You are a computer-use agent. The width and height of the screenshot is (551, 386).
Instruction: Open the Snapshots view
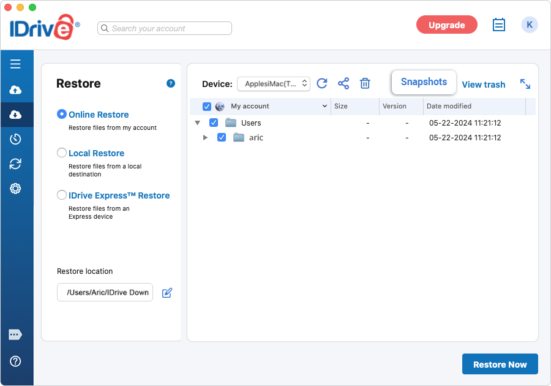click(x=424, y=82)
